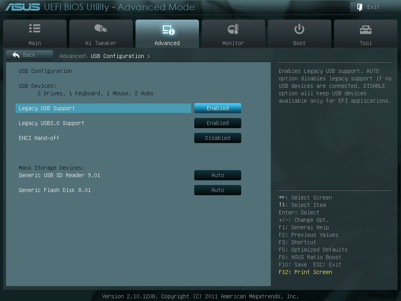Change Legacy USB Support Enabled option
Image resolution: width=401 pixels, height=301 pixels.
click(x=218, y=108)
